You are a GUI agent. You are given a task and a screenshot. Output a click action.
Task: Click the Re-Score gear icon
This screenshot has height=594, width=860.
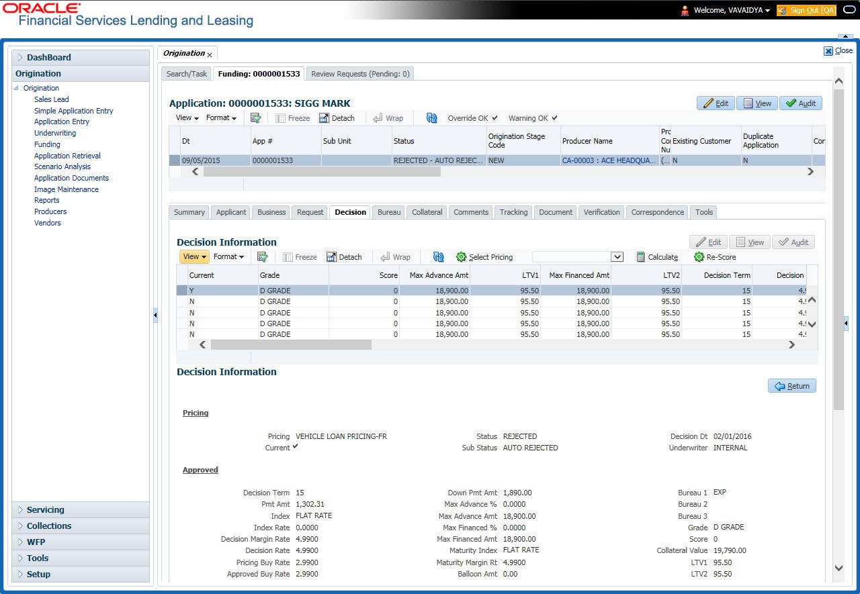(x=699, y=257)
